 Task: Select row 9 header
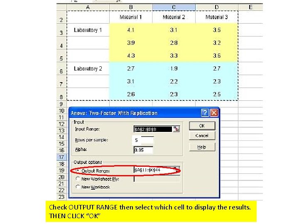tap(61, 104)
